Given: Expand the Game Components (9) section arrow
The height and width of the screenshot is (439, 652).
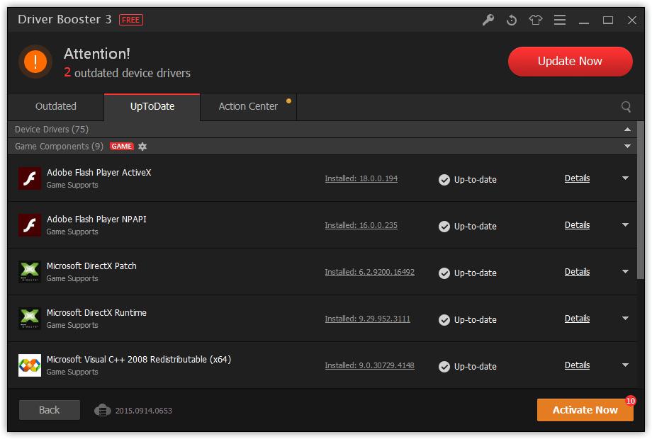Looking at the screenshot, I should point(627,146).
